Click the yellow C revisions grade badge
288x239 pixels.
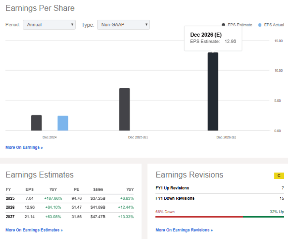pyautogui.click(x=279, y=176)
